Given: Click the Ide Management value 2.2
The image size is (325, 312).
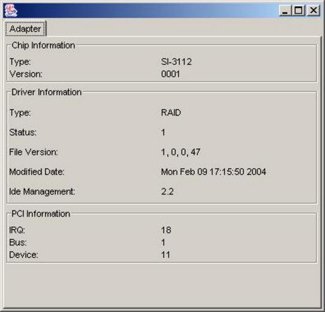Looking at the screenshot, I should click(167, 191).
